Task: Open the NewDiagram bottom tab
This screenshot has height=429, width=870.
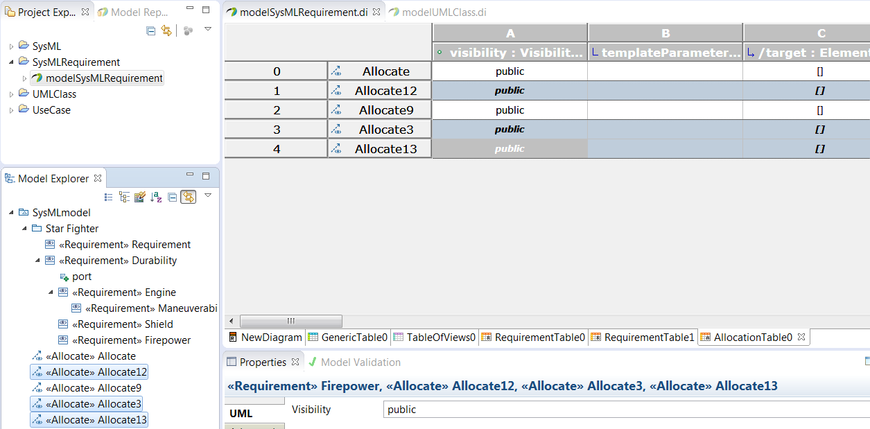Action: 266,338
